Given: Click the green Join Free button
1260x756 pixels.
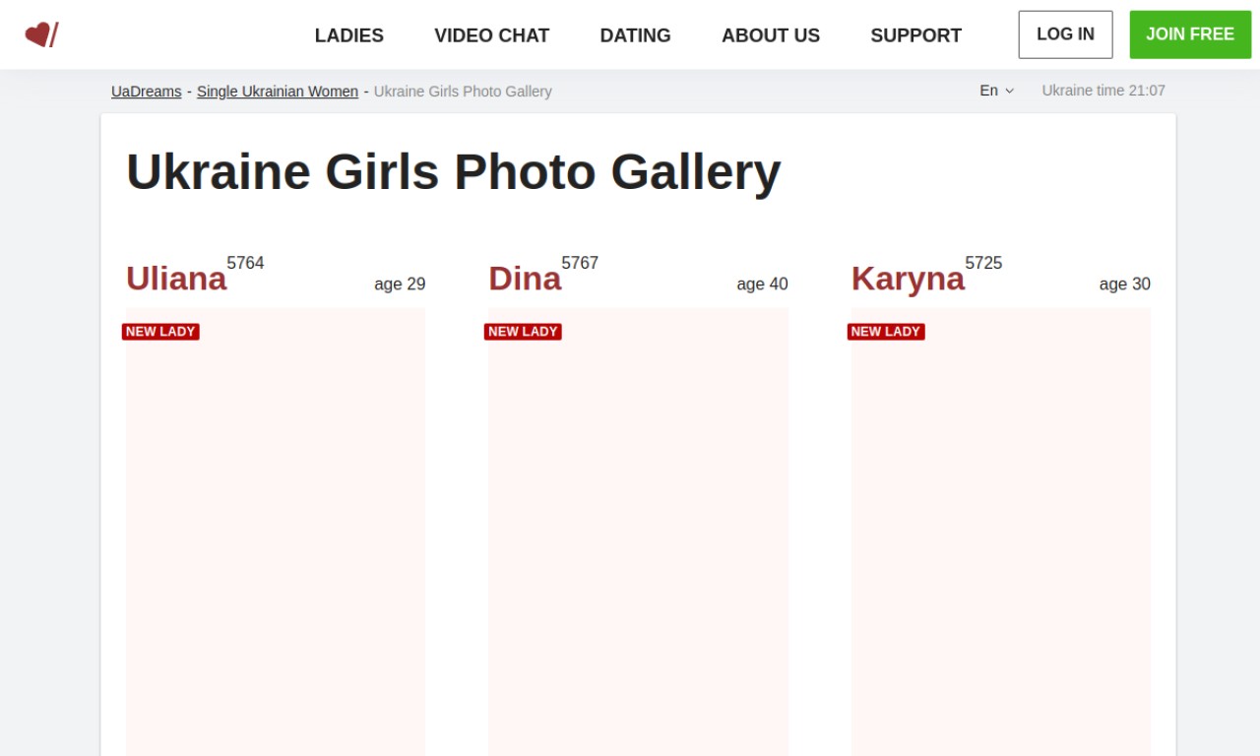Looking at the screenshot, I should pyautogui.click(x=1189, y=34).
